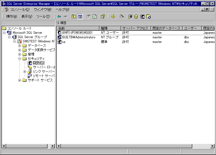This screenshot has width=216, height=155.
Task: Expand the サポート サービス folder
Action: 19,80
